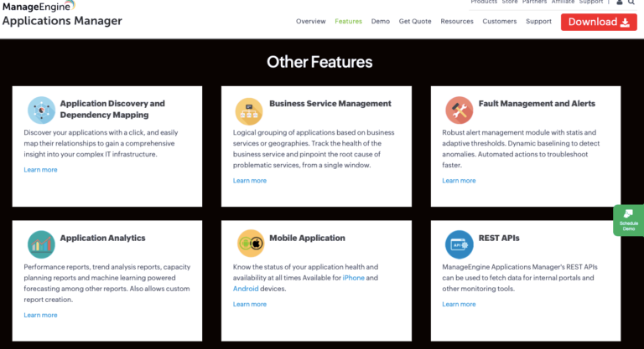Click Partners in the top utility bar
Screen dimensions: 644x349
(x=534, y=2)
